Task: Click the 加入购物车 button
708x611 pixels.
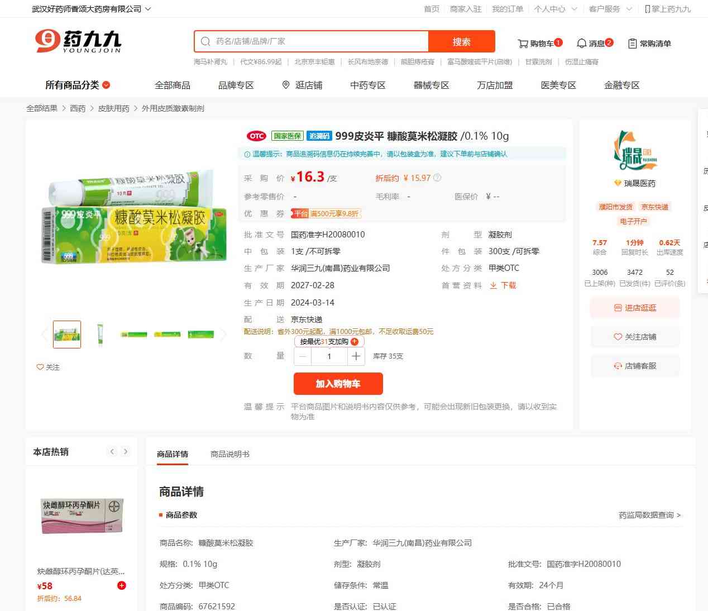Action: (338, 384)
